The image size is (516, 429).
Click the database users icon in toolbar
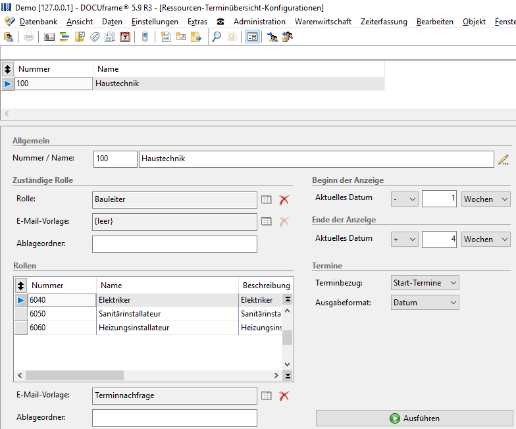tap(9, 37)
